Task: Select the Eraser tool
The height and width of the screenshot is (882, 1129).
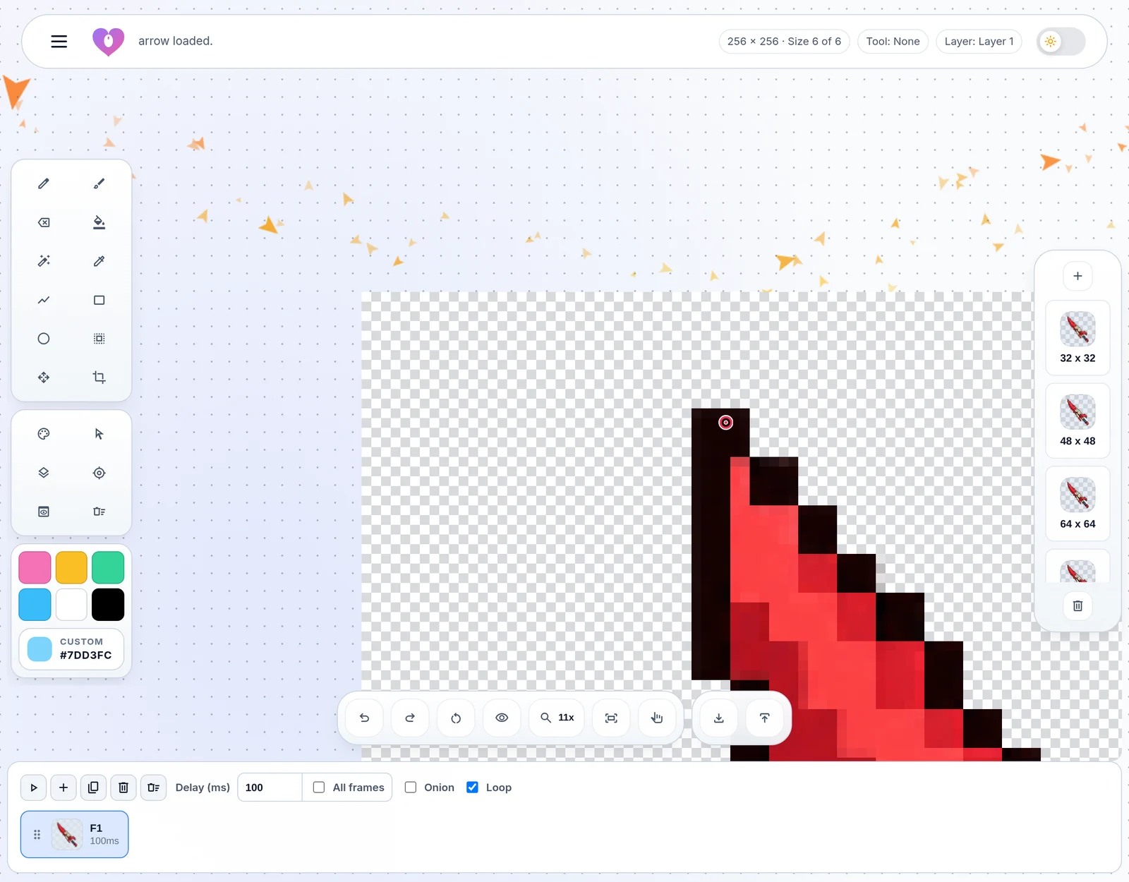Action: tap(44, 222)
